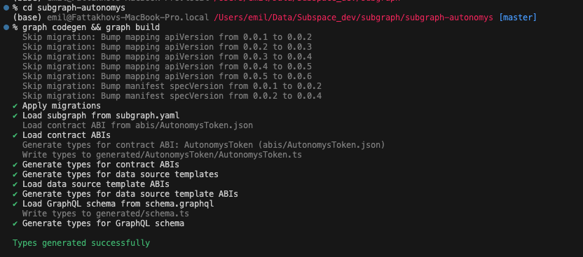This screenshot has width=583, height=257.
Task: Click the green checkmark next to Apply migrations
Action: 15,106
